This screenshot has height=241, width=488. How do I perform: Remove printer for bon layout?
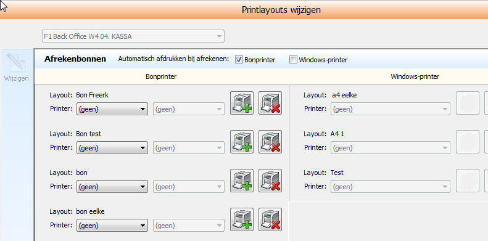(x=270, y=181)
